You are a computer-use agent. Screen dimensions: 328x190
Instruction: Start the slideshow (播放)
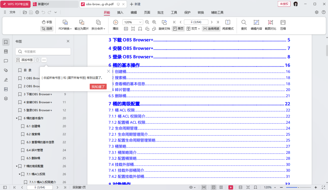point(116,25)
